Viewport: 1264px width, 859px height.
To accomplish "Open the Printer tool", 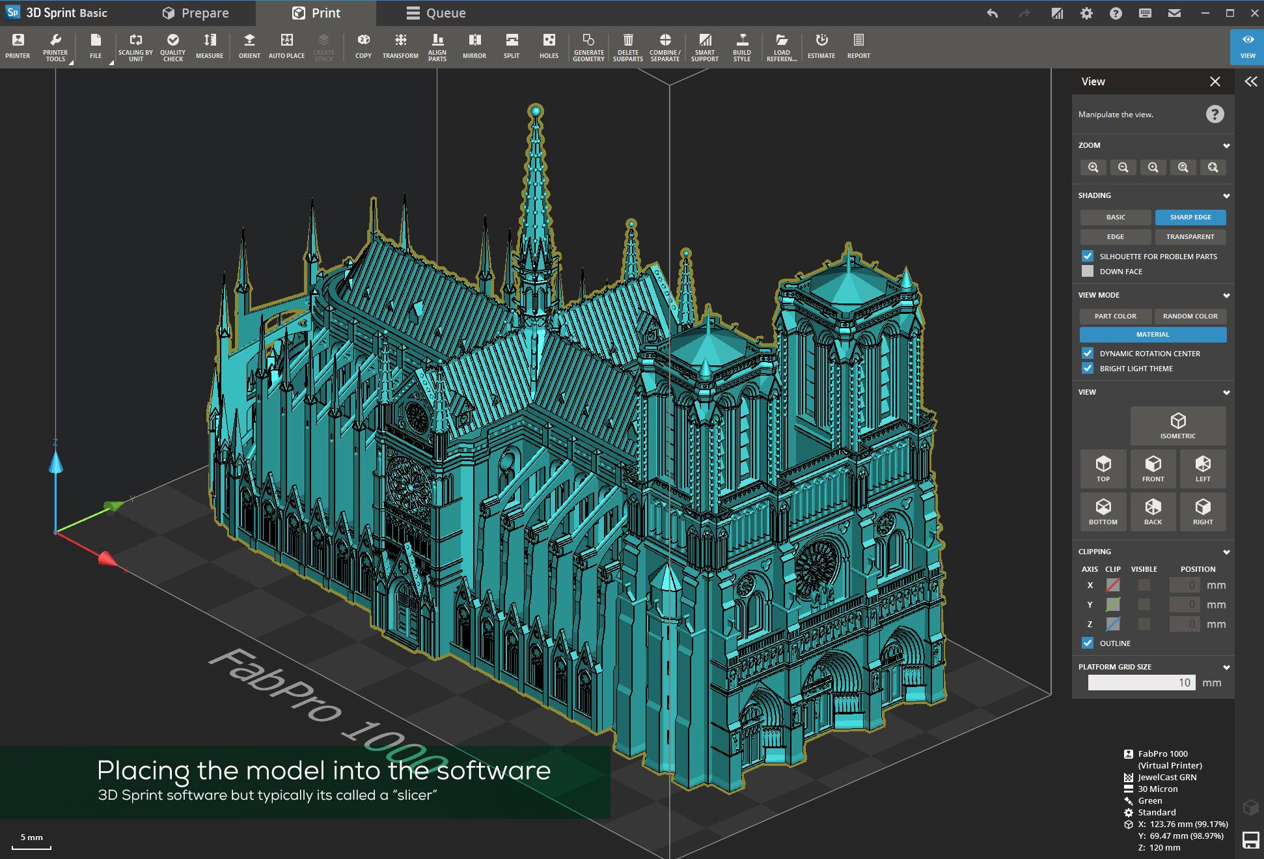I will tap(18, 46).
